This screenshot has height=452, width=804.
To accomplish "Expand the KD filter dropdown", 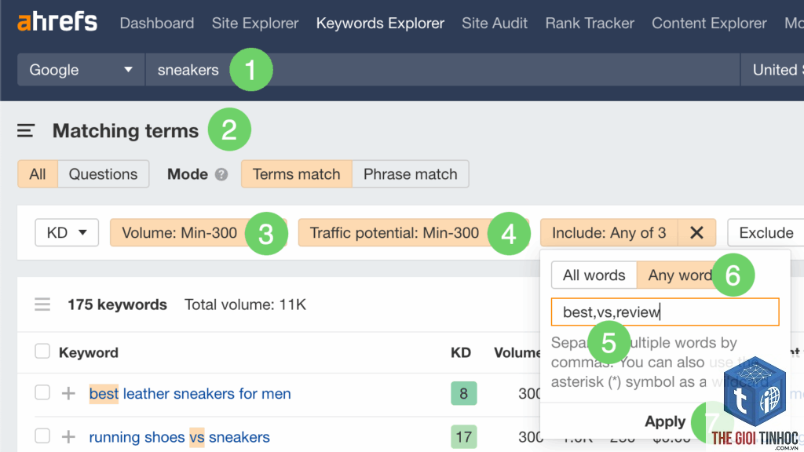I will pos(67,232).
